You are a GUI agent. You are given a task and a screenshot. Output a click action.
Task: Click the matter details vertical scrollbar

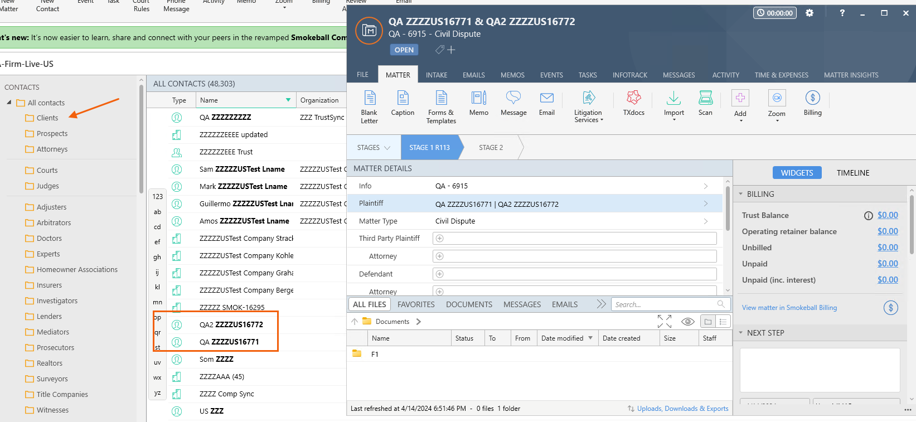click(728, 208)
